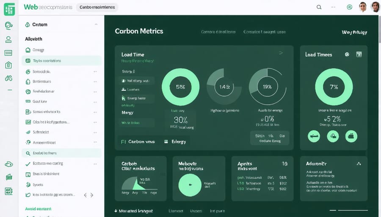Click the Morated Inngat sort arrow label
Viewport: 381px width, 217px height.
(134, 211)
